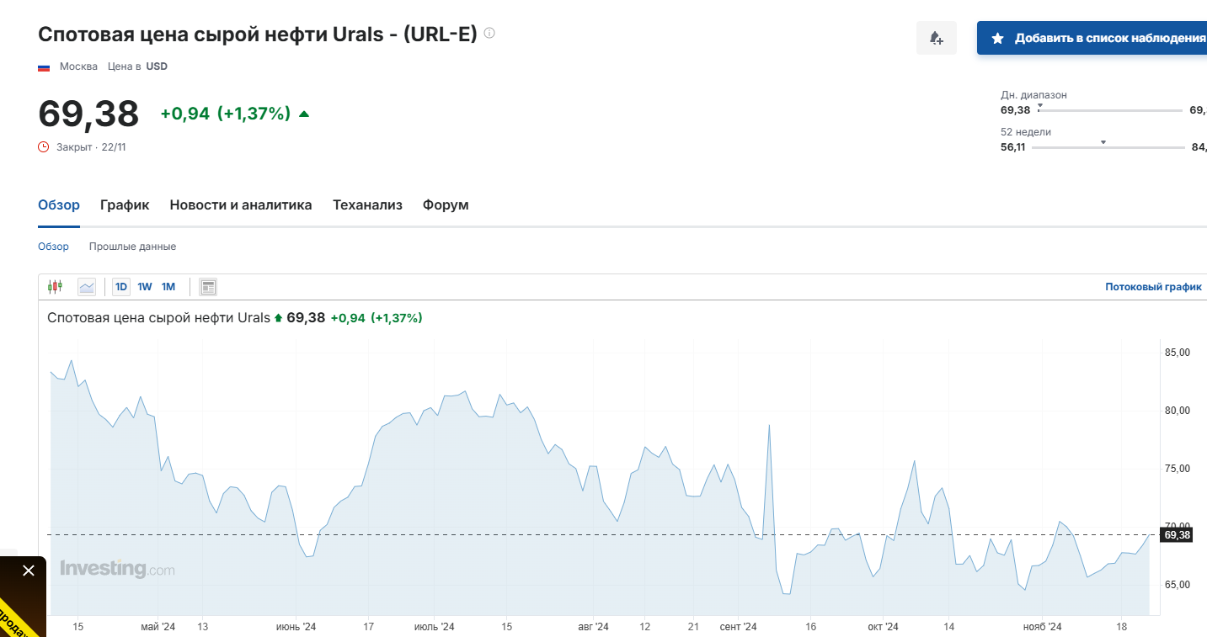The height and width of the screenshot is (637, 1207).
Task: Click the Investing.com watermark logo
Action: 117,569
